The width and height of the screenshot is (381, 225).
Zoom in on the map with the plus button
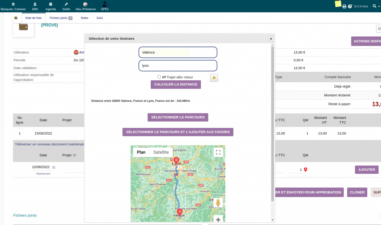218,219
